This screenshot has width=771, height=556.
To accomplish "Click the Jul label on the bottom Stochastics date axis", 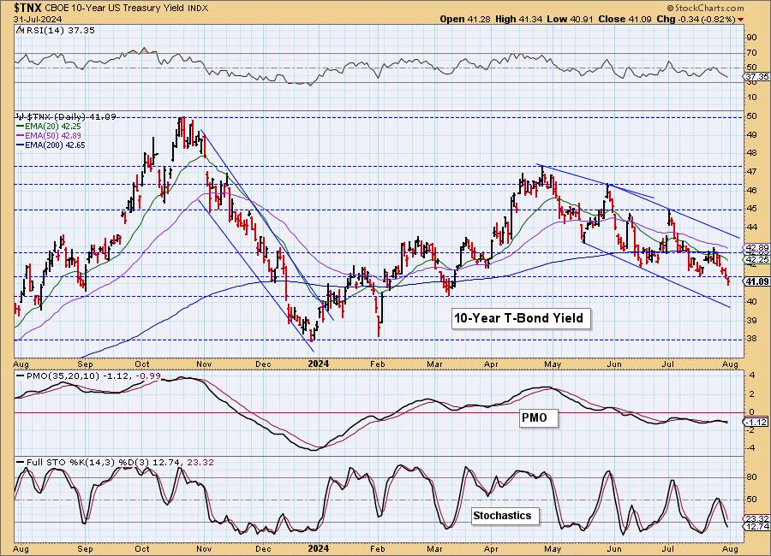I will [667, 548].
